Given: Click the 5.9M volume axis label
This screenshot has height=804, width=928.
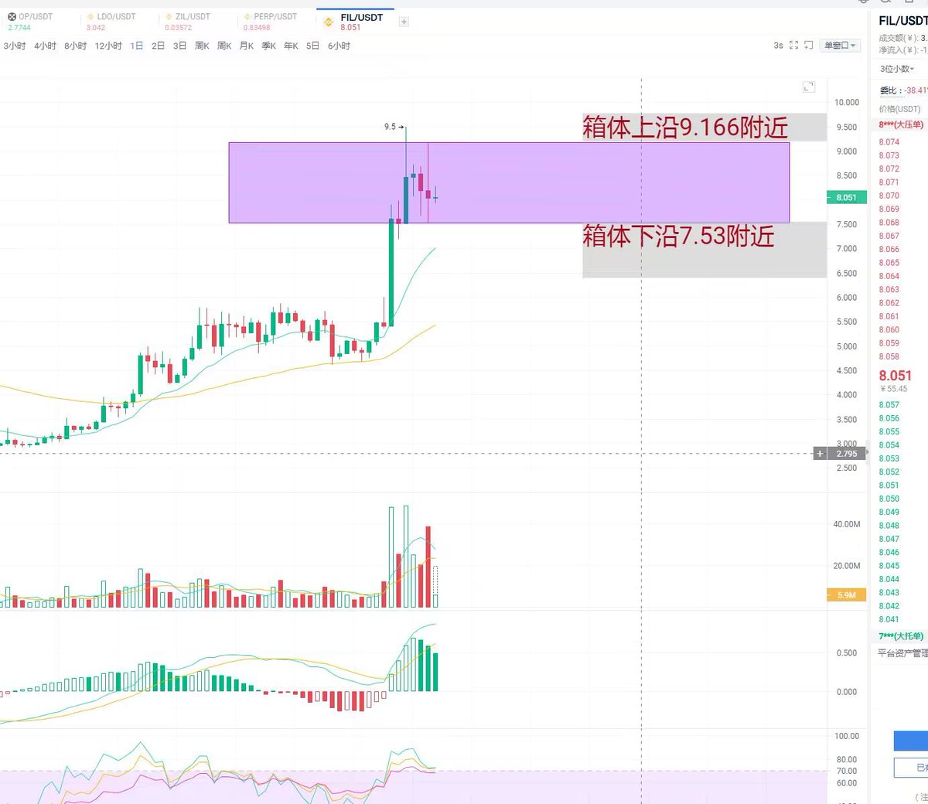Looking at the screenshot, I should (x=847, y=595).
